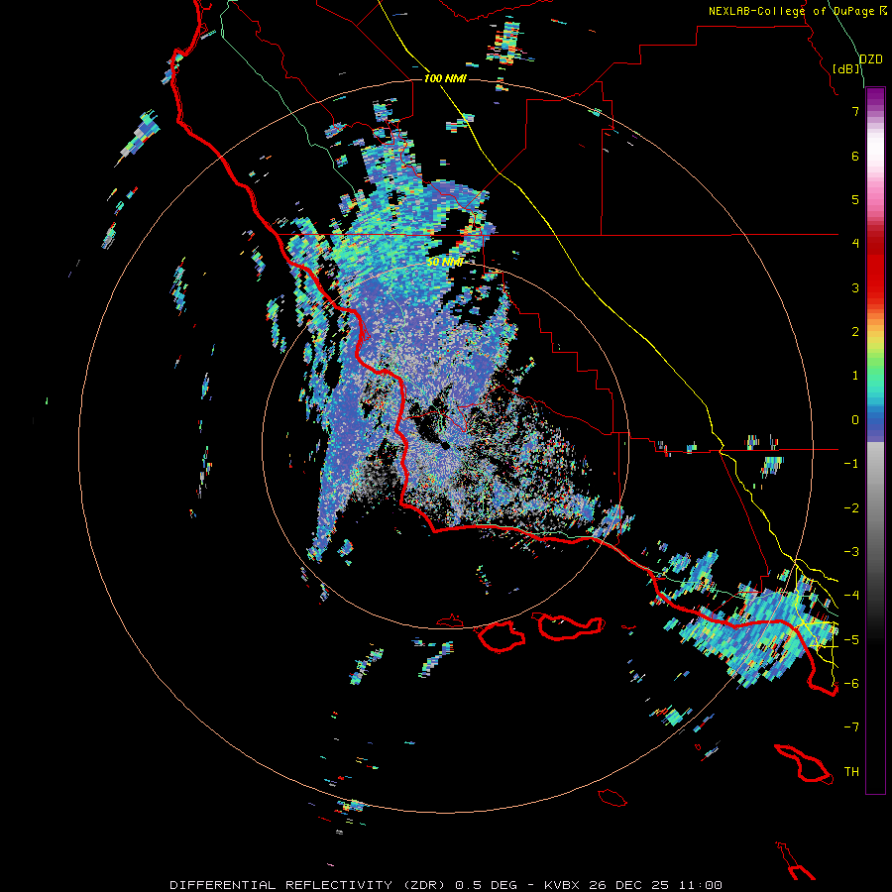Click the -1 value on color scale
Image resolution: width=892 pixels, height=892 pixels.
click(851, 464)
